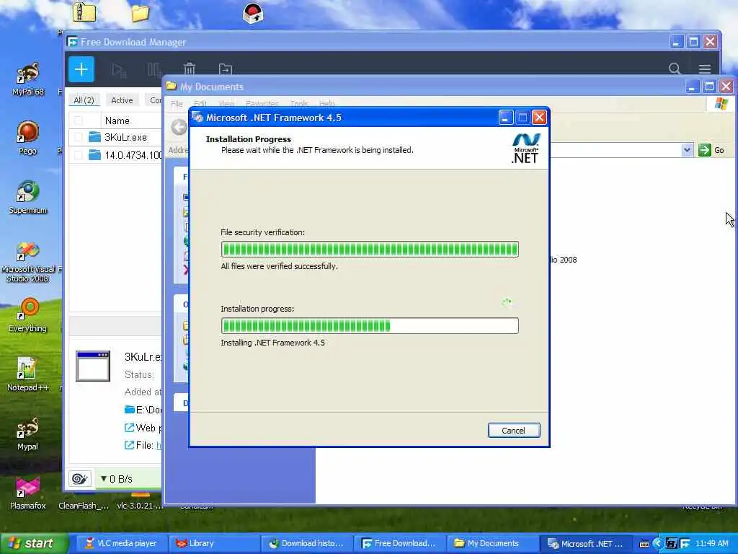Open Notepad++ desktop shortcut

pyautogui.click(x=28, y=374)
